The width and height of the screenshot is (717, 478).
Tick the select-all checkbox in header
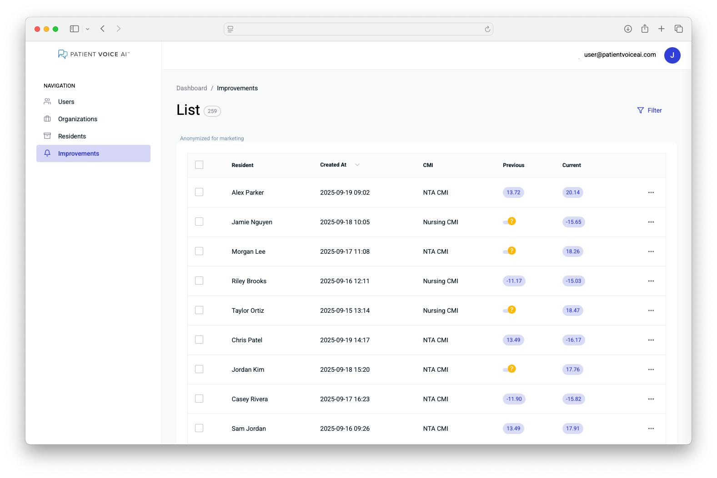tap(199, 165)
